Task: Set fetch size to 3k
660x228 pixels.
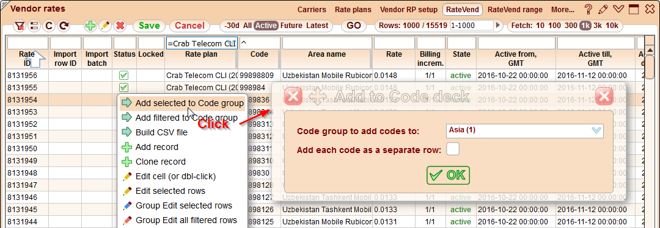Action: 598,26
